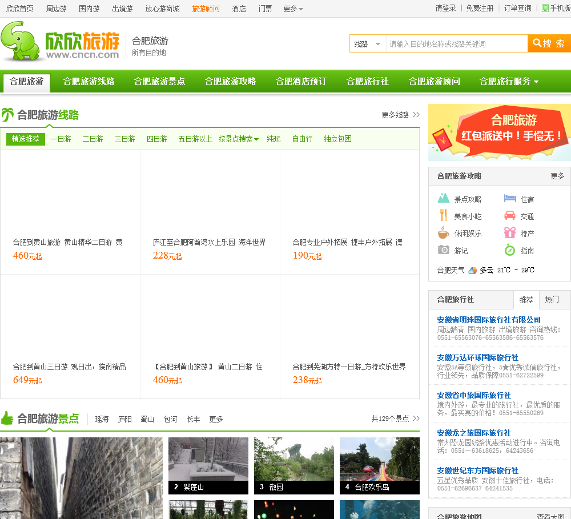Expand the 更多 top menu
The image size is (571, 519).
(x=293, y=9)
